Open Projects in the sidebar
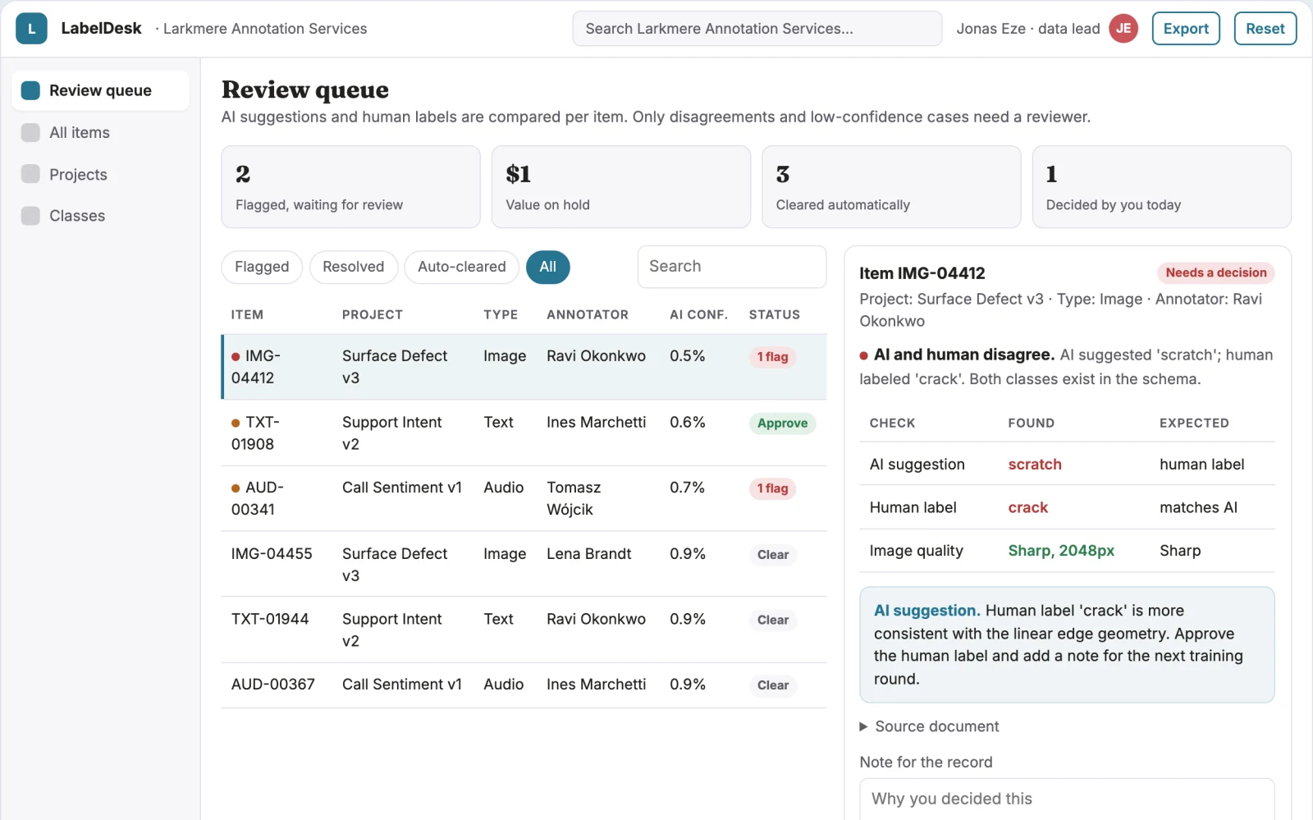The image size is (1313, 820). (100, 174)
